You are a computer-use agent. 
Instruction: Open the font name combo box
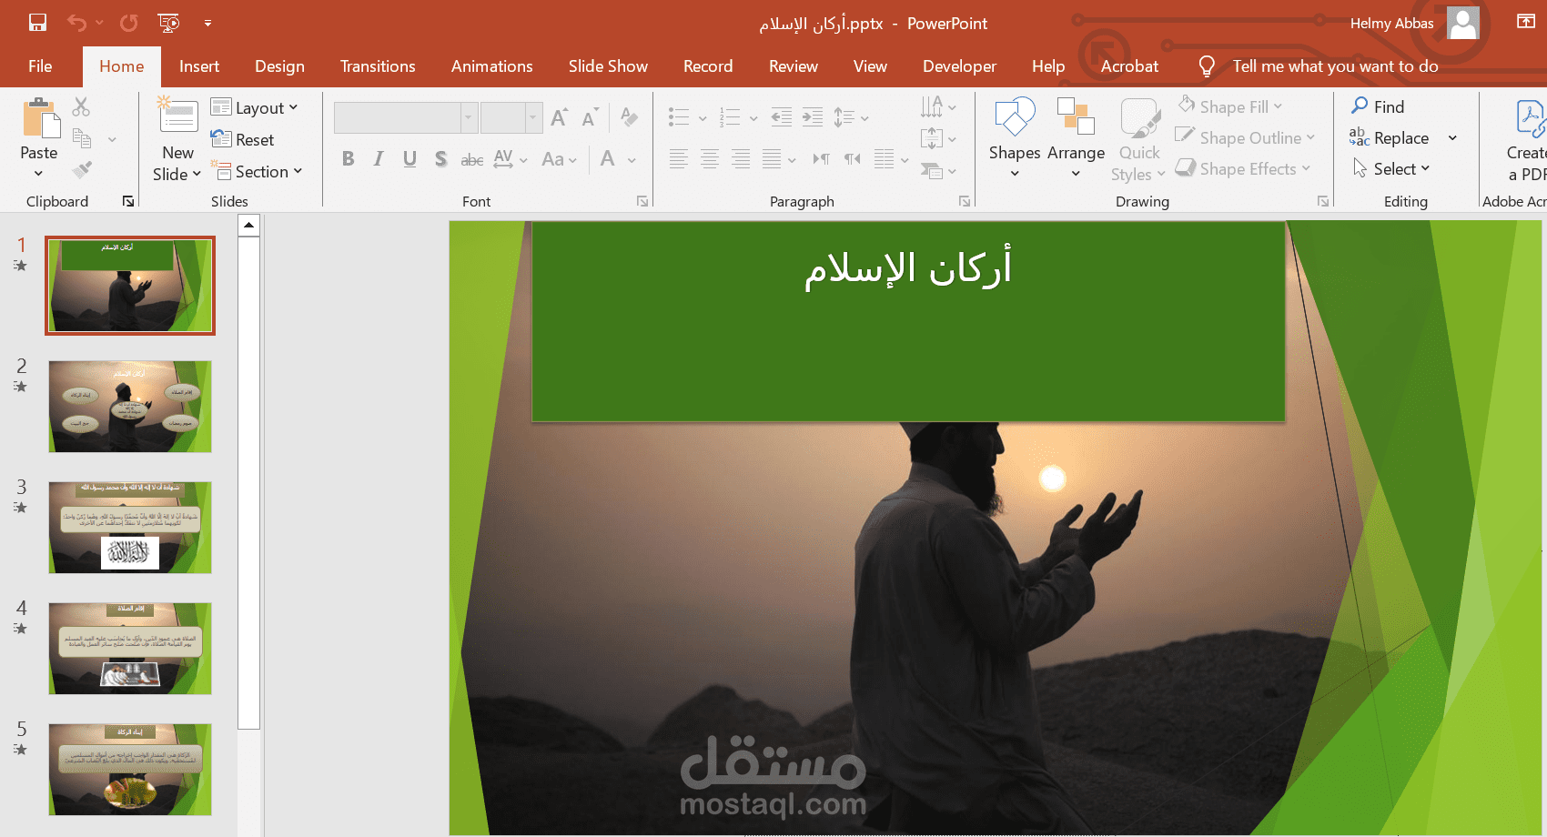coord(406,117)
